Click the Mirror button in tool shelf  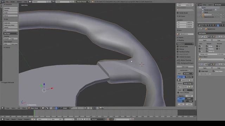click(11, 16)
